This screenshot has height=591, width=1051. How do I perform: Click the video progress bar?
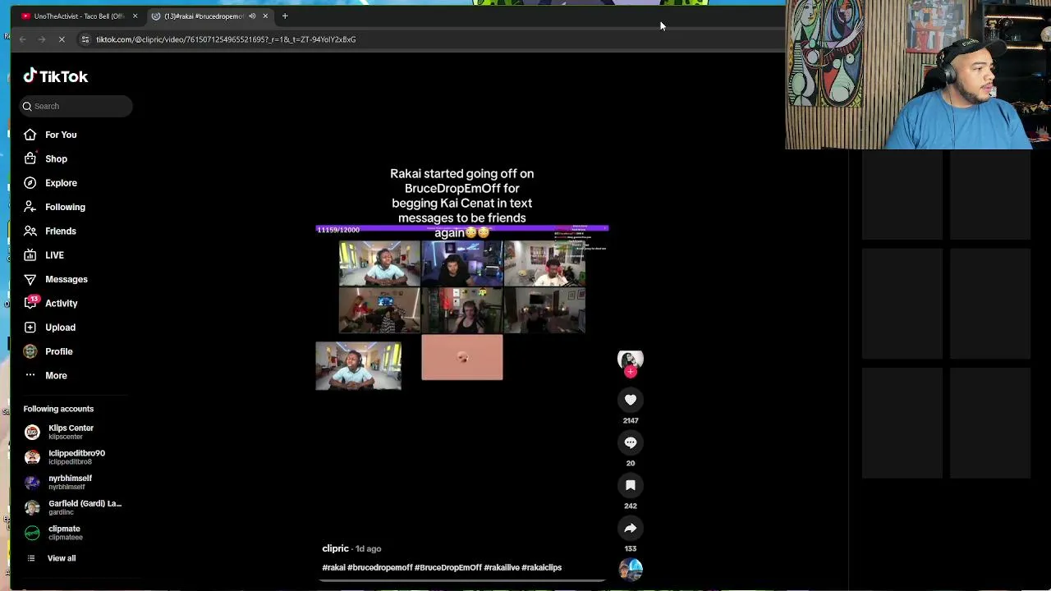462,580
